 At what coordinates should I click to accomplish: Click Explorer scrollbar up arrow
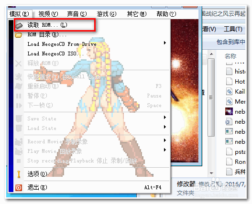[x=211, y=54]
